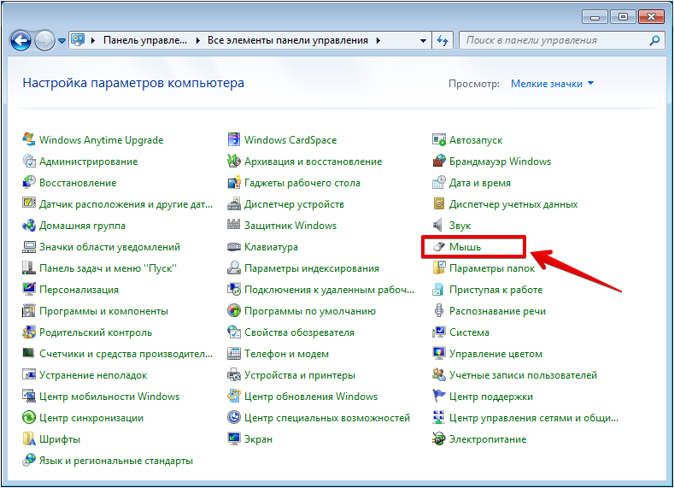Click the Защитник Windows wall icon
Viewport: 674px width, 488px height.
tap(234, 225)
